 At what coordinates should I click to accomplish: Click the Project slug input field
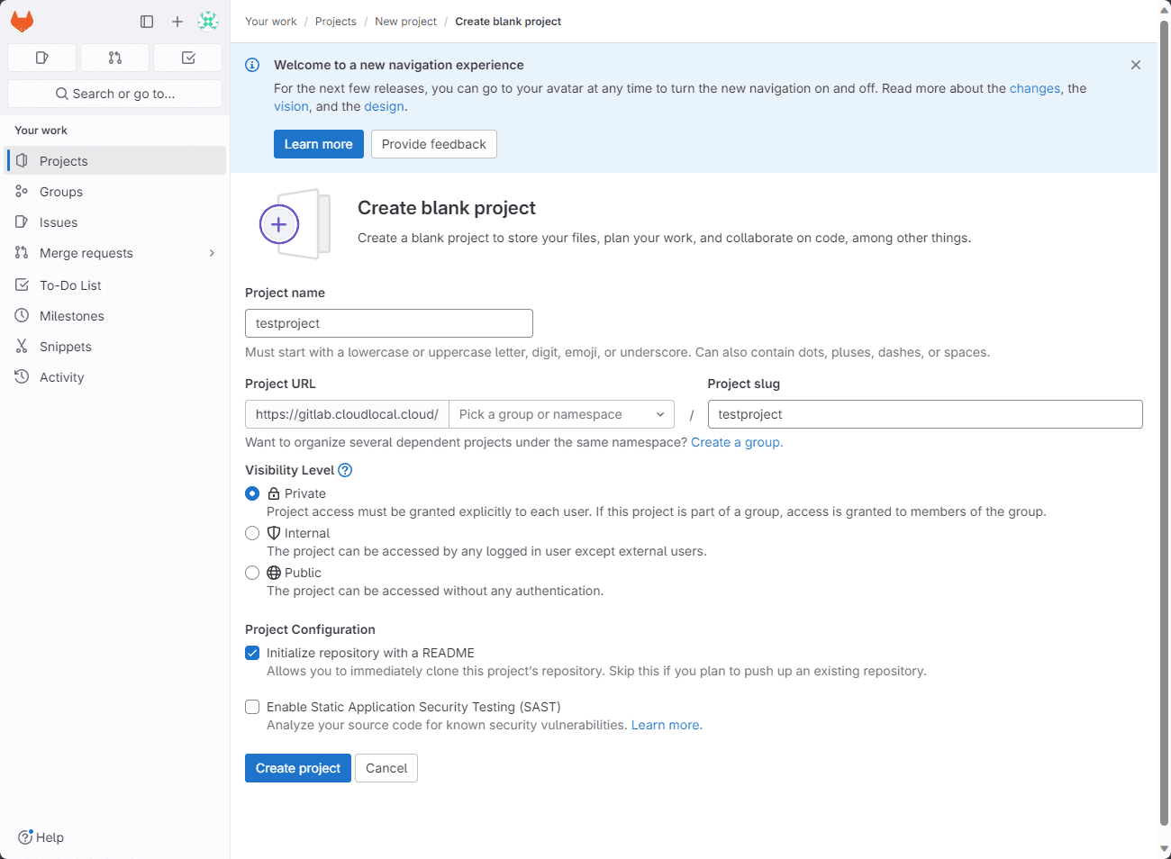pyautogui.click(x=925, y=414)
